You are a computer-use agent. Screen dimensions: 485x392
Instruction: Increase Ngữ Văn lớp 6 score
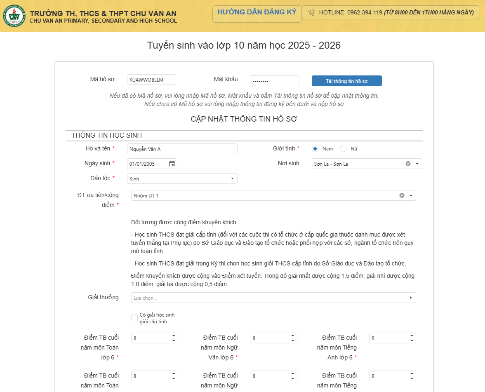click(293, 336)
